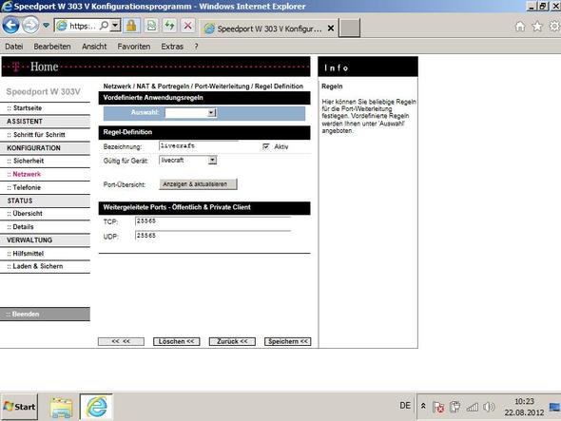Viewport: 561px width, 421px height.
Task: Click Beenden to log out
Action: [x=45, y=314]
